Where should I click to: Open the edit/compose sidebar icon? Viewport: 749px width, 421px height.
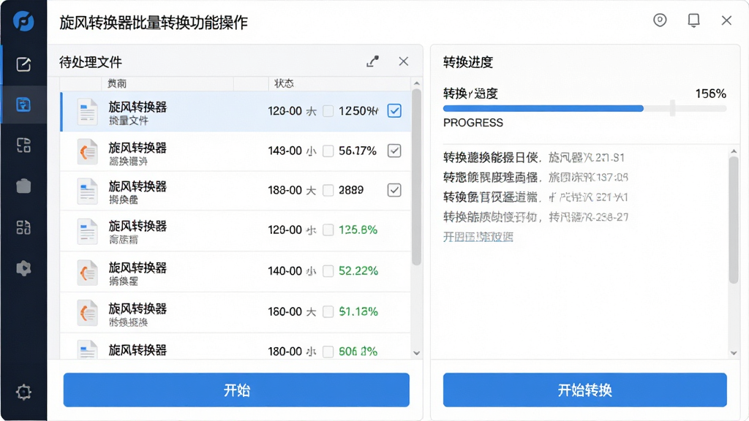pos(23,64)
